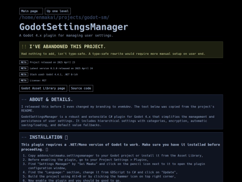Click the bold '.NET/Mono version' warning text
This screenshot has width=242, height=182.
(x=121, y=147)
